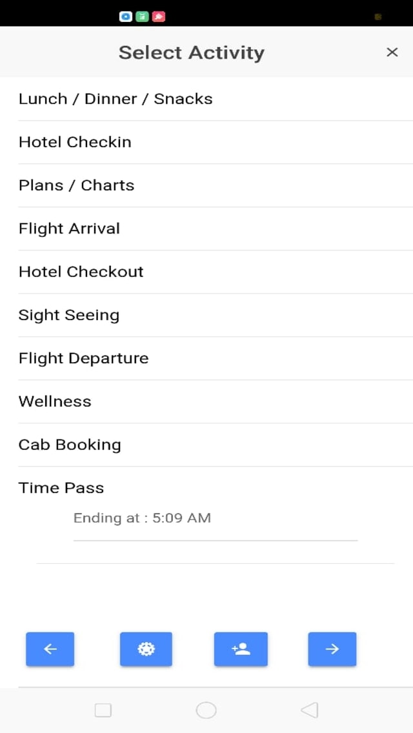Tap the blue status bar notification icon
This screenshot has height=733, width=413.
coord(126,17)
